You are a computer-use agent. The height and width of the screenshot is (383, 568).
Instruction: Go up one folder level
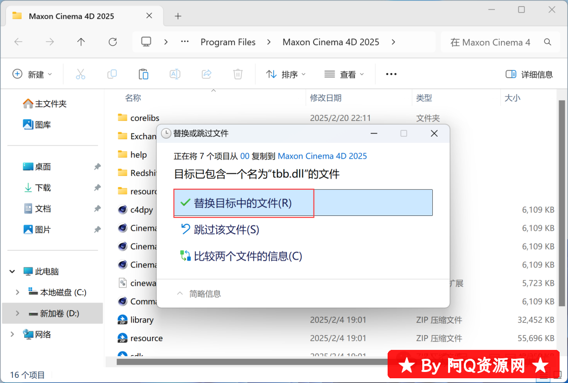[x=81, y=42]
